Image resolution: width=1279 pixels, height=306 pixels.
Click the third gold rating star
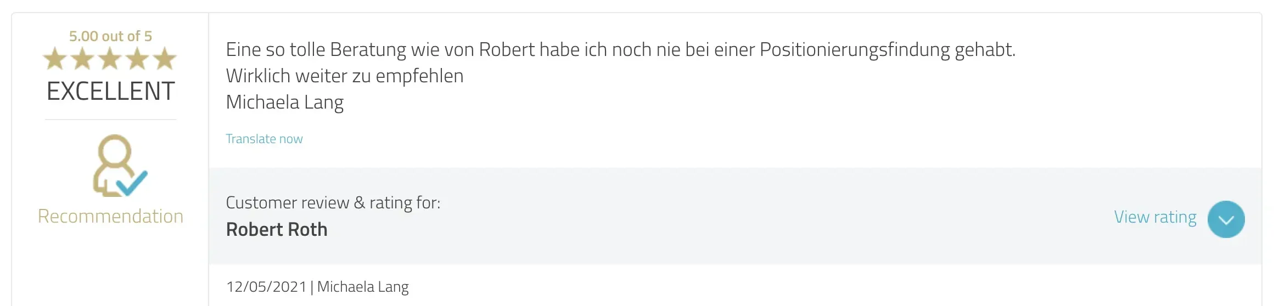click(x=110, y=59)
